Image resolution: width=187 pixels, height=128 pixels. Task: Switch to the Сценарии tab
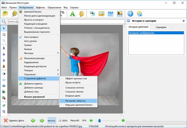point(161,27)
